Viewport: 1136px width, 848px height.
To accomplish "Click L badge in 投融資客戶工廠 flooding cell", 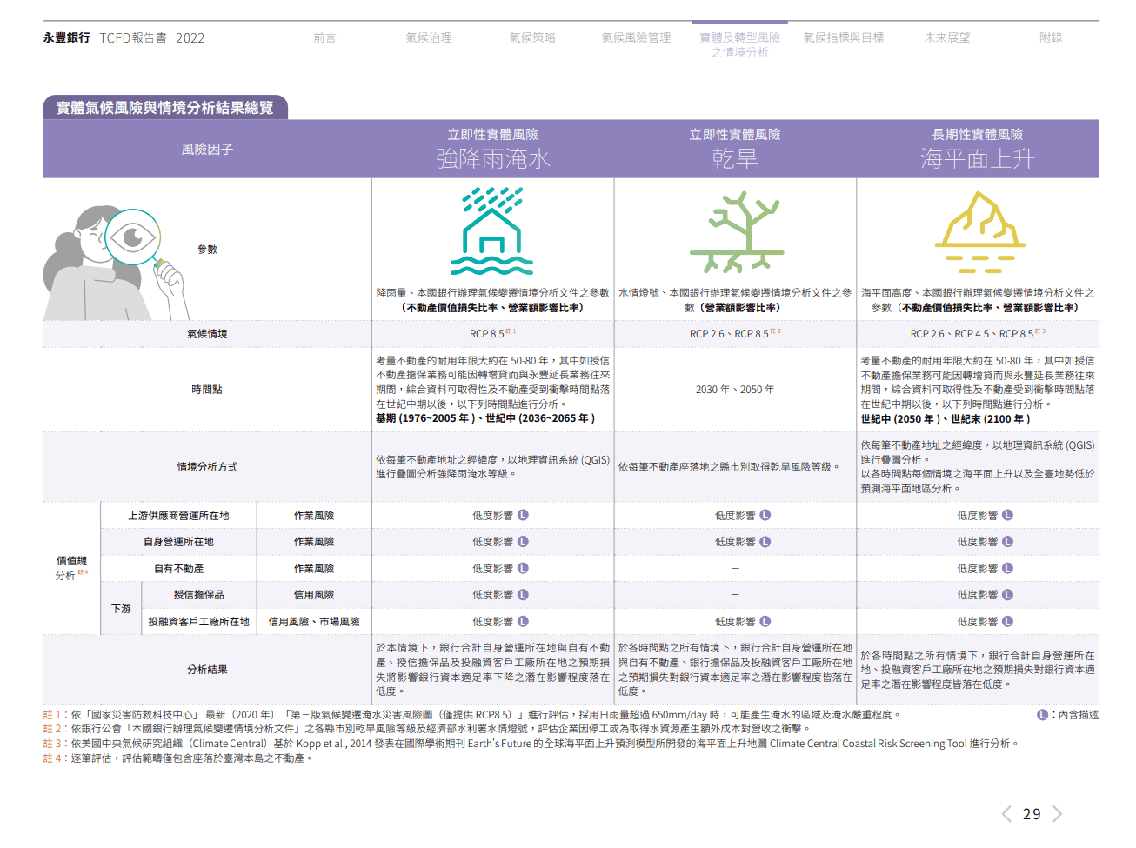I will 523,622.
